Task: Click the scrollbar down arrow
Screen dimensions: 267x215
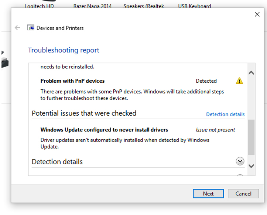Action: [x=251, y=166]
